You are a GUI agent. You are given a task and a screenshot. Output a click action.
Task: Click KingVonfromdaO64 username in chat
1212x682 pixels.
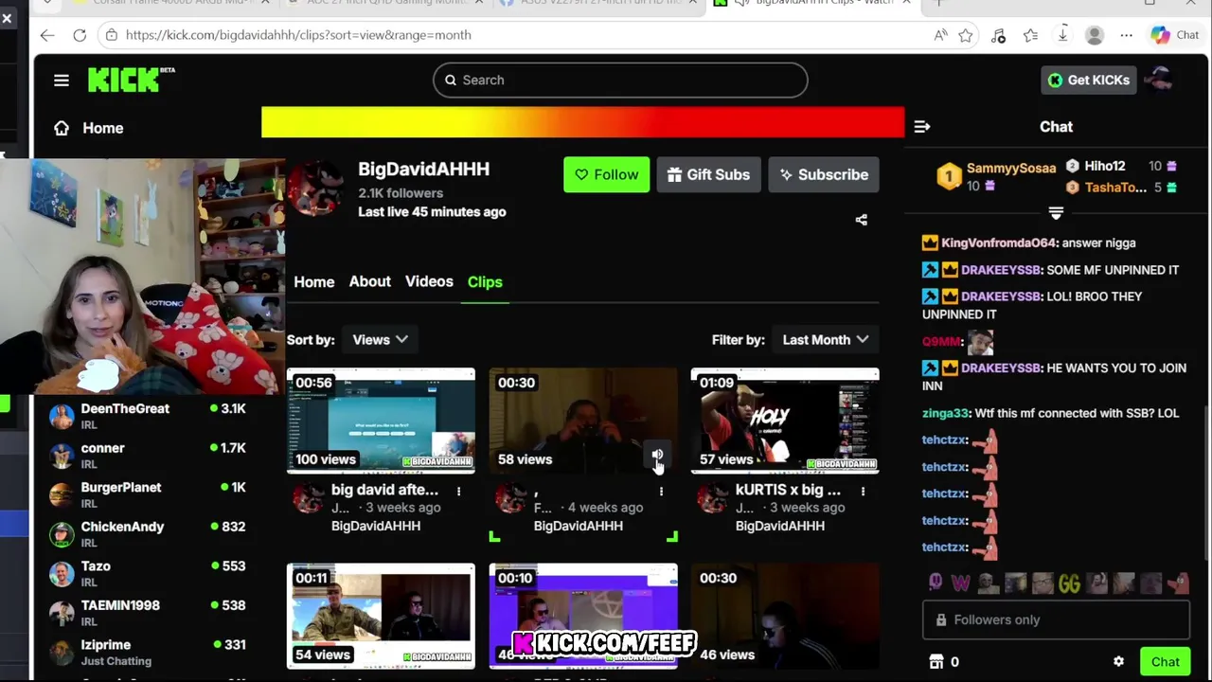(1000, 243)
